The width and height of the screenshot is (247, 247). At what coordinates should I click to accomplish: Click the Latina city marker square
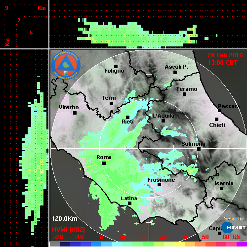pyautogui.click(x=129, y=203)
